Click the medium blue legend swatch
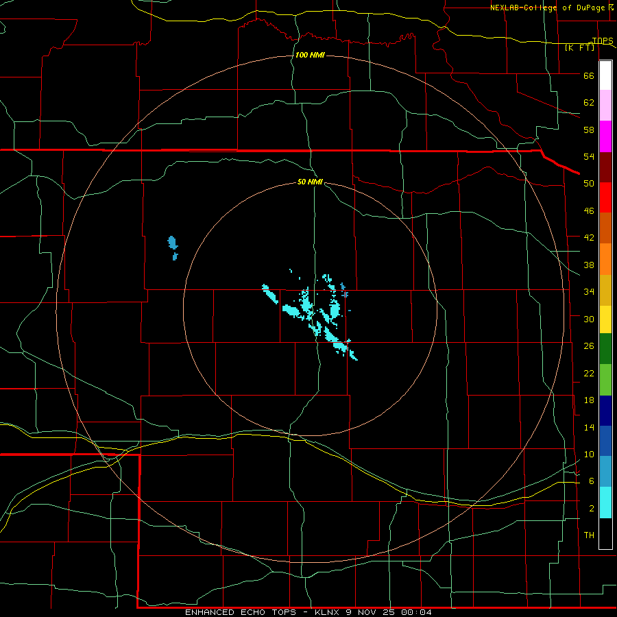 605,441
